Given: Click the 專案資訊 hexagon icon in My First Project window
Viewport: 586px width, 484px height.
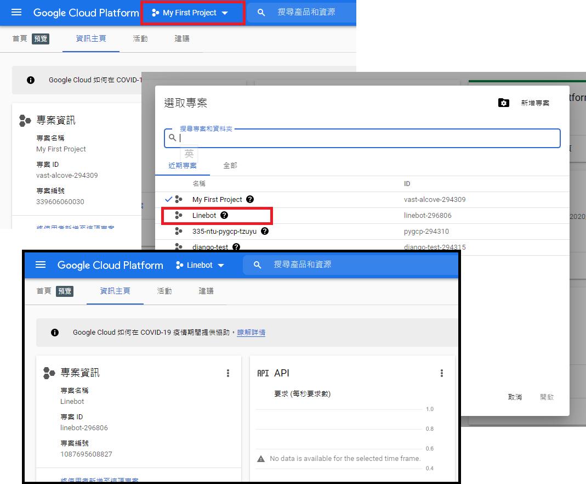Looking at the screenshot, I should tap(25, 120).
